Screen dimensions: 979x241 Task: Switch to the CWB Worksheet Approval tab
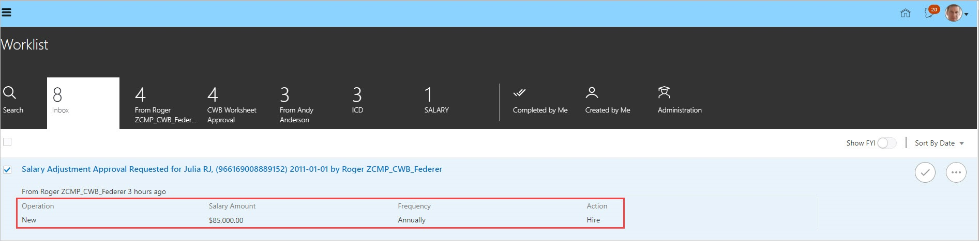click(231, 104)
